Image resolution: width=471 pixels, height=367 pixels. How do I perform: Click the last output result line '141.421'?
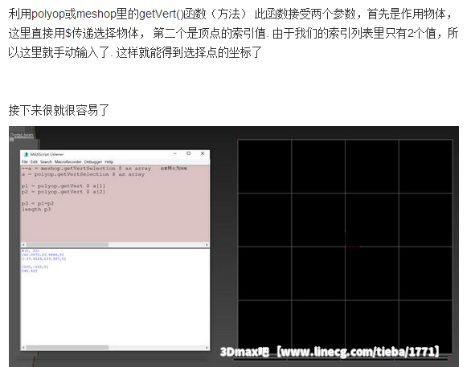coord(29,271)
